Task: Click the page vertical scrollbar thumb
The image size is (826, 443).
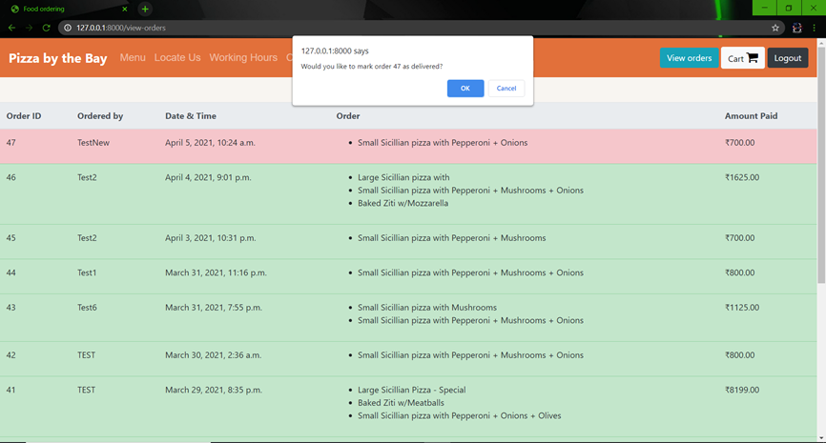Action: click(821, 163)
